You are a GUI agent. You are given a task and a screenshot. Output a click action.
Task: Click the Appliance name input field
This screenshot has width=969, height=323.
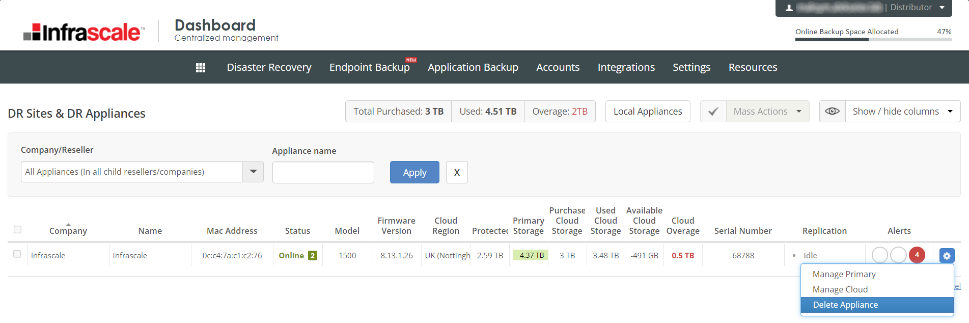point(323,172)
